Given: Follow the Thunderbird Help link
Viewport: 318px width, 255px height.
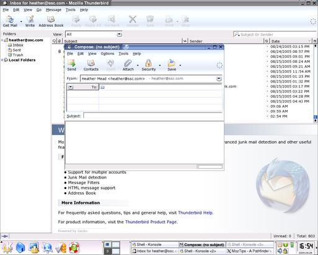Looking at the screenshot, I should 195,213.
